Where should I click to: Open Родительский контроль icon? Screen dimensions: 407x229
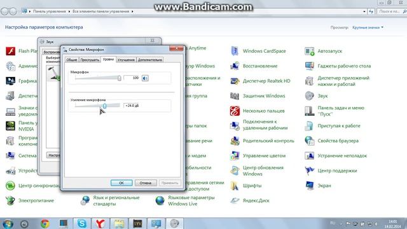pyautogui.click(x=235, y=141)
